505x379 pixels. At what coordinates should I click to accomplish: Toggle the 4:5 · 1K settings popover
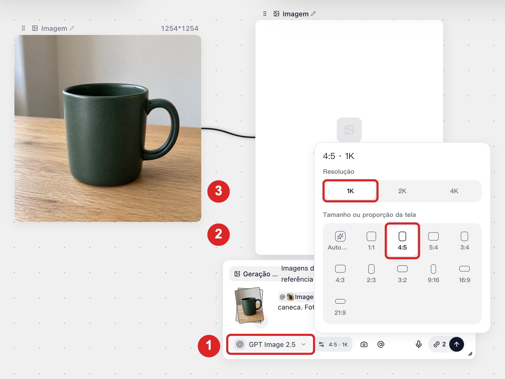click(x=334, y=344)
